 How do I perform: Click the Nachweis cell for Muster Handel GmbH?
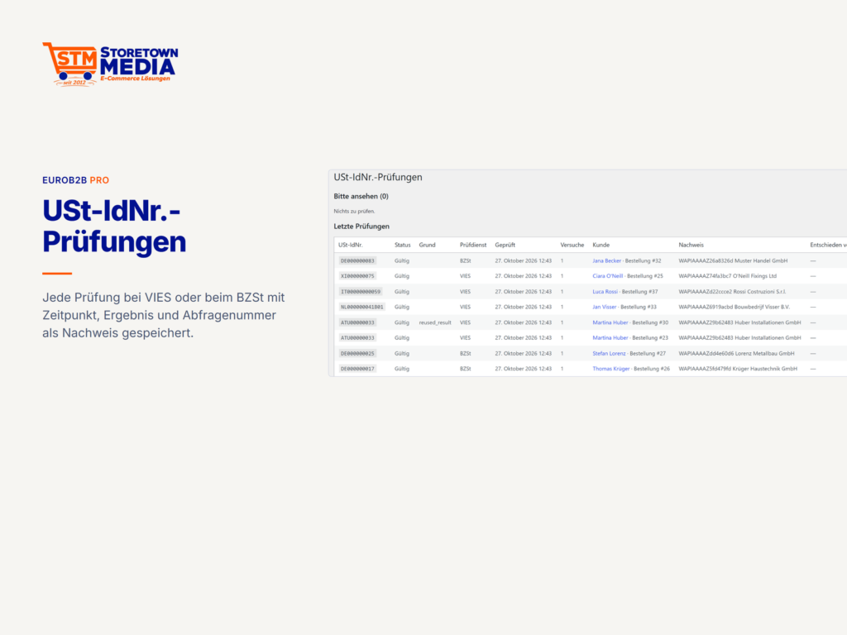click(x=733, y=260)
